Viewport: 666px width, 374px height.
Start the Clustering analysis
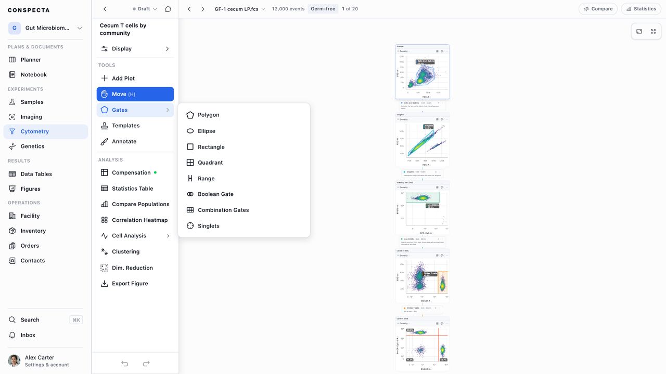pos(135,252)
